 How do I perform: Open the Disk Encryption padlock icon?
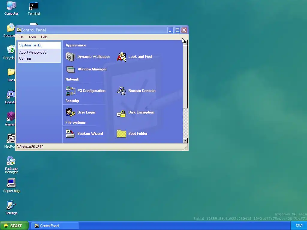click(121, 114)
